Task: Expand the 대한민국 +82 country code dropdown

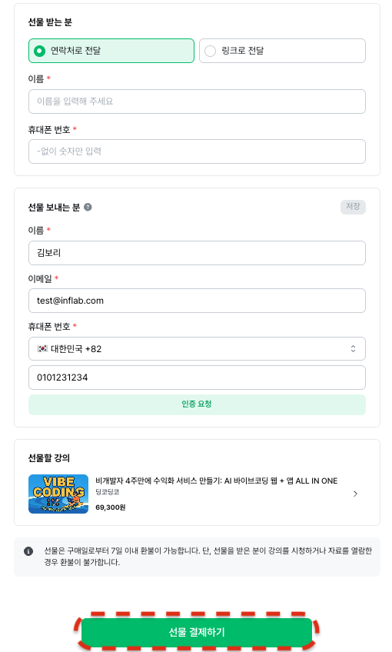Action: click(x=197, y=348)
